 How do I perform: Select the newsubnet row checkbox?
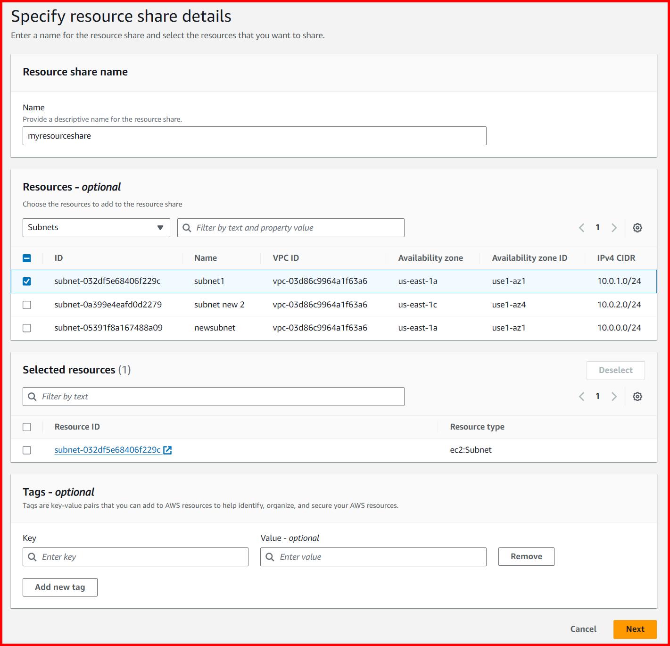27,328
